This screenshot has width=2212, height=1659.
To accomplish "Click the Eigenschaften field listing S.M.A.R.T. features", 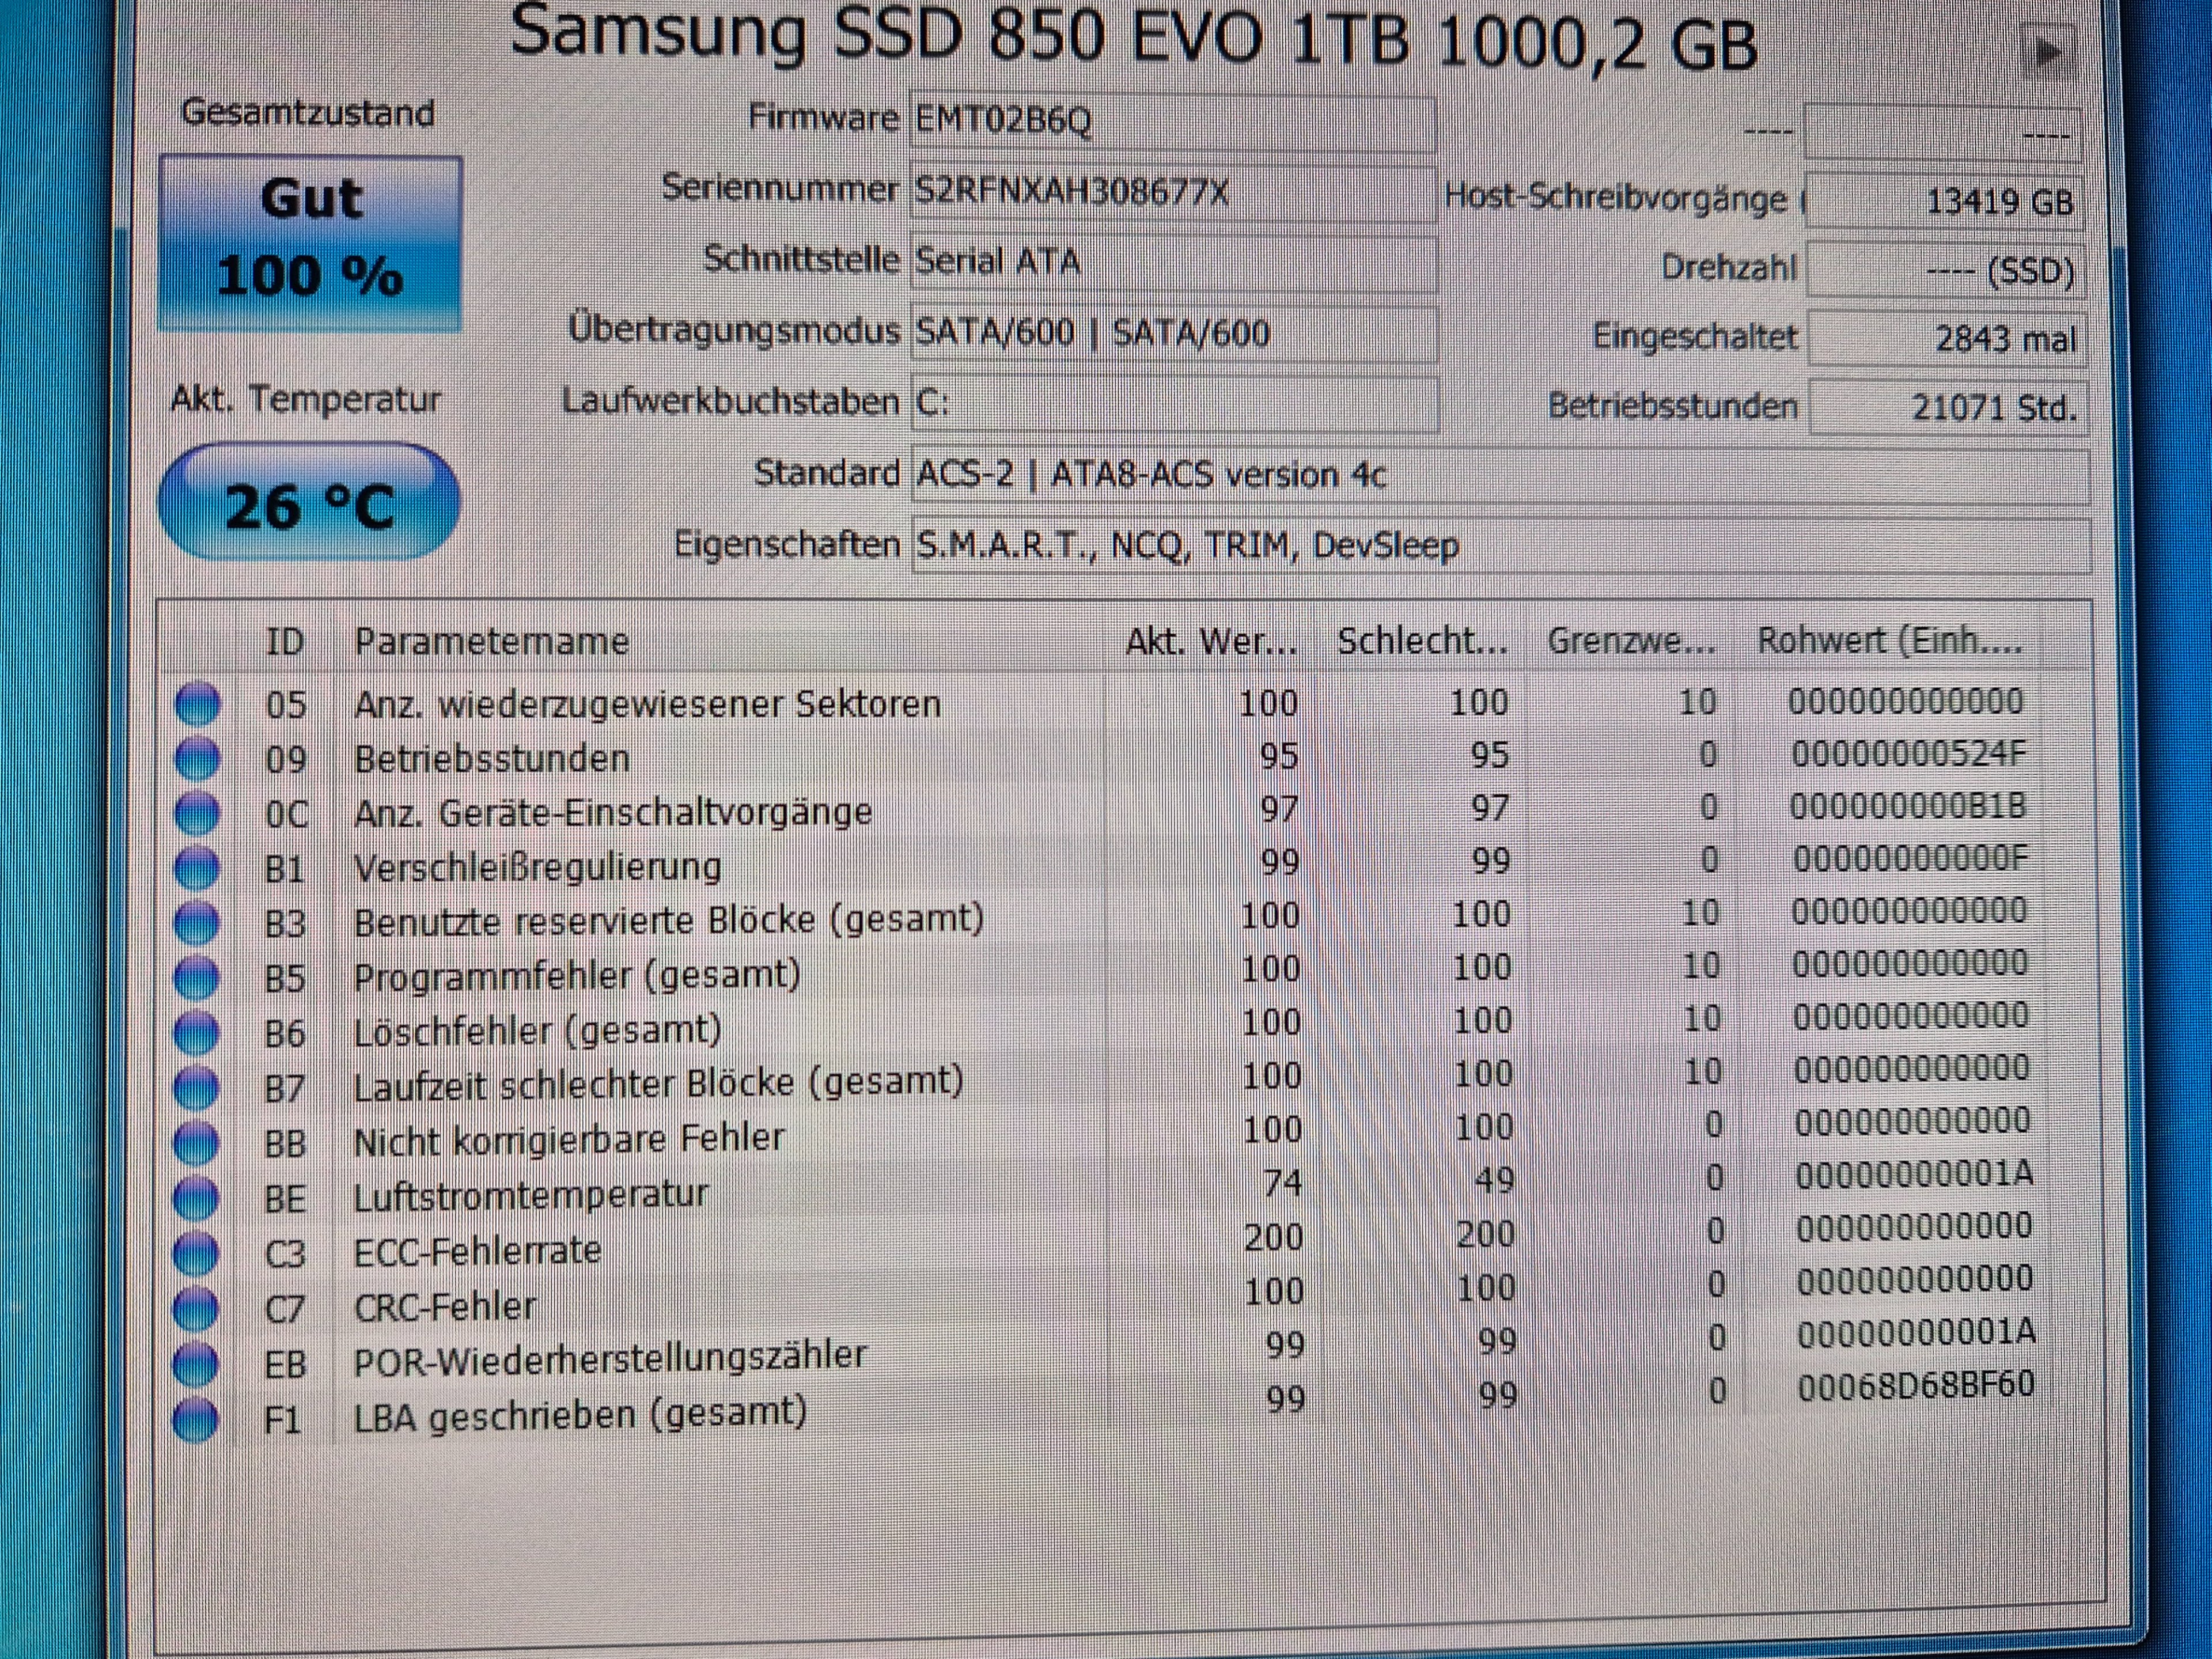I will pos(1500,546).
